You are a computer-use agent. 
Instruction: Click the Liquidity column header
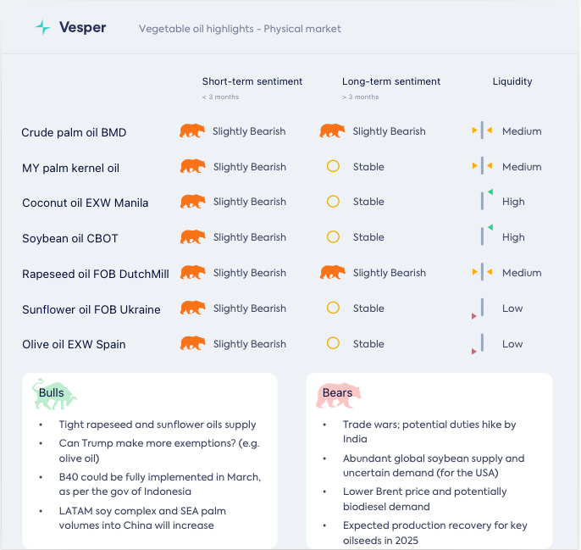512,82
